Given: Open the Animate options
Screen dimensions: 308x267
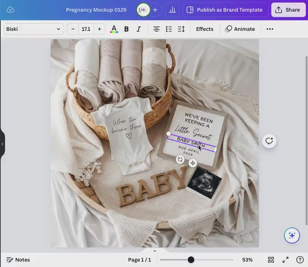Looking at the screenshot, I should 240,29.
